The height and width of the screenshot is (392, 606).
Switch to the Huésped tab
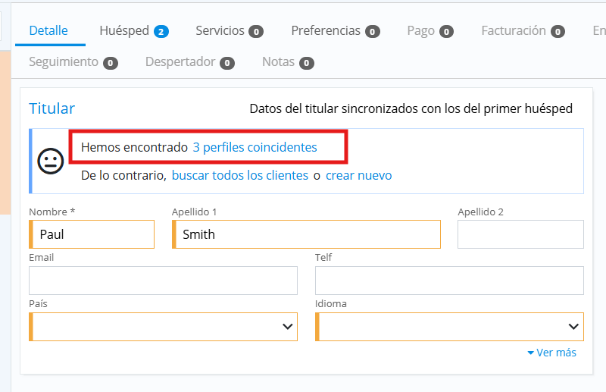pyautogui.click(x=133, y=31)
